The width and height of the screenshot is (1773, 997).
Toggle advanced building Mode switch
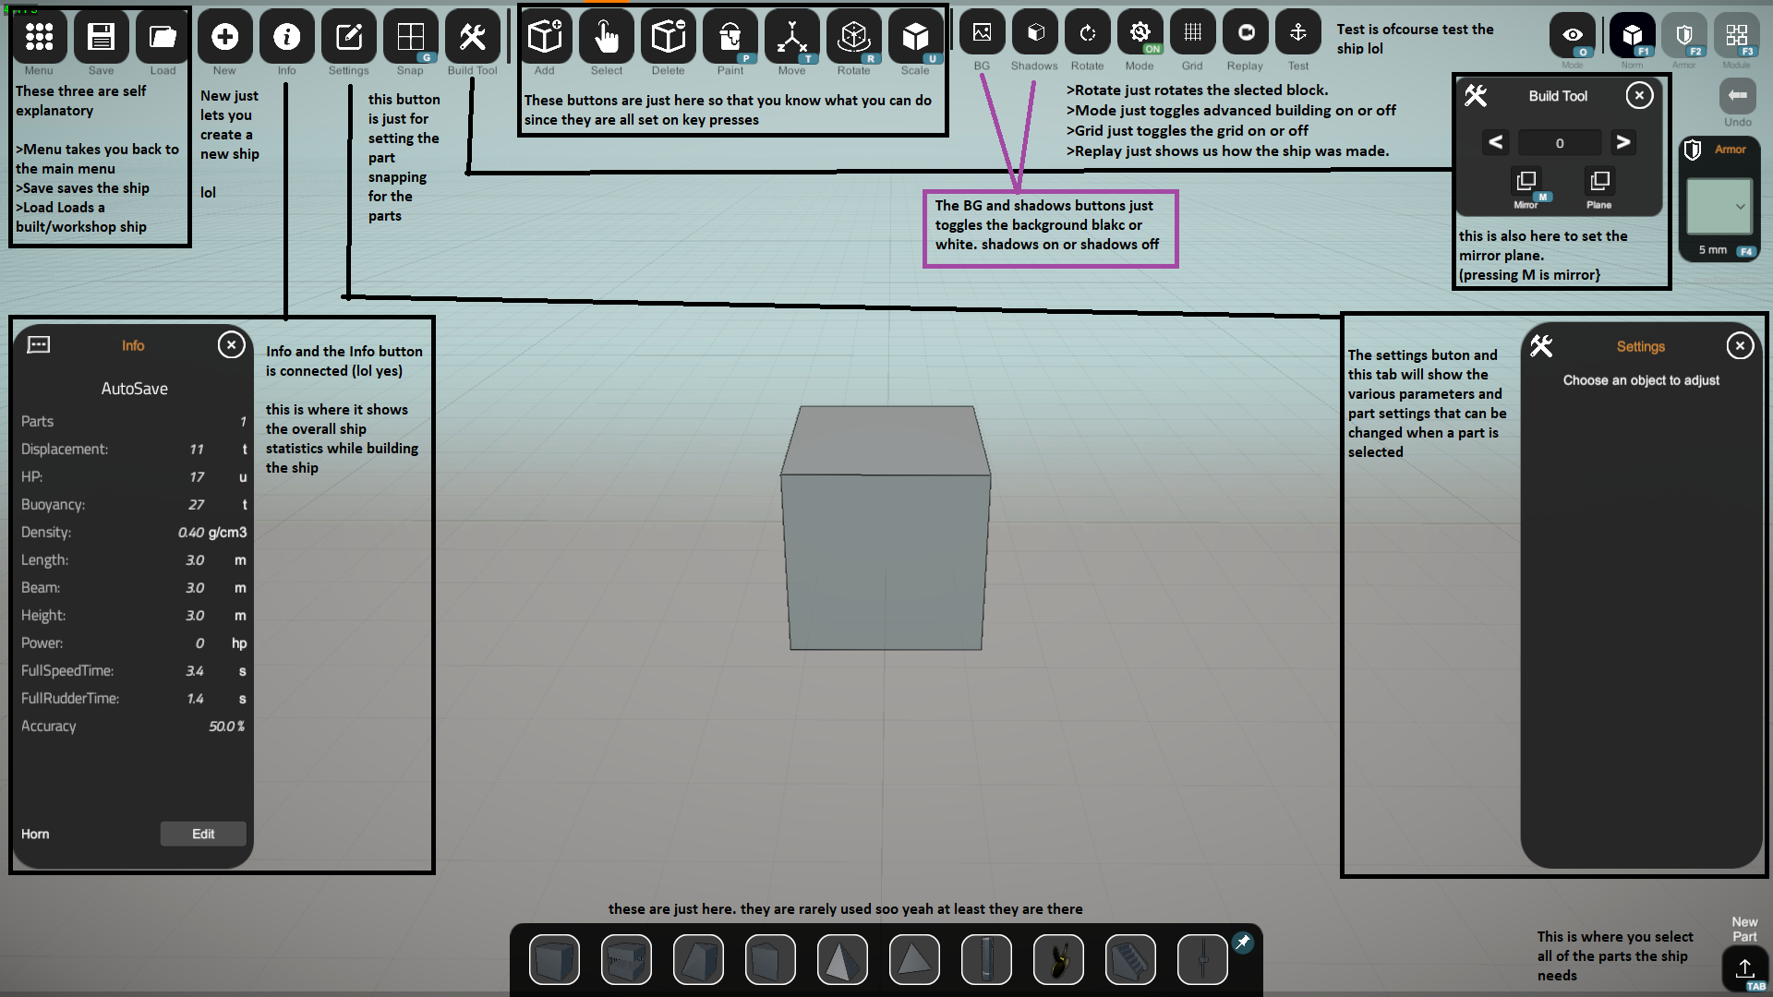pyautogui.click(x=1140, y=33)
